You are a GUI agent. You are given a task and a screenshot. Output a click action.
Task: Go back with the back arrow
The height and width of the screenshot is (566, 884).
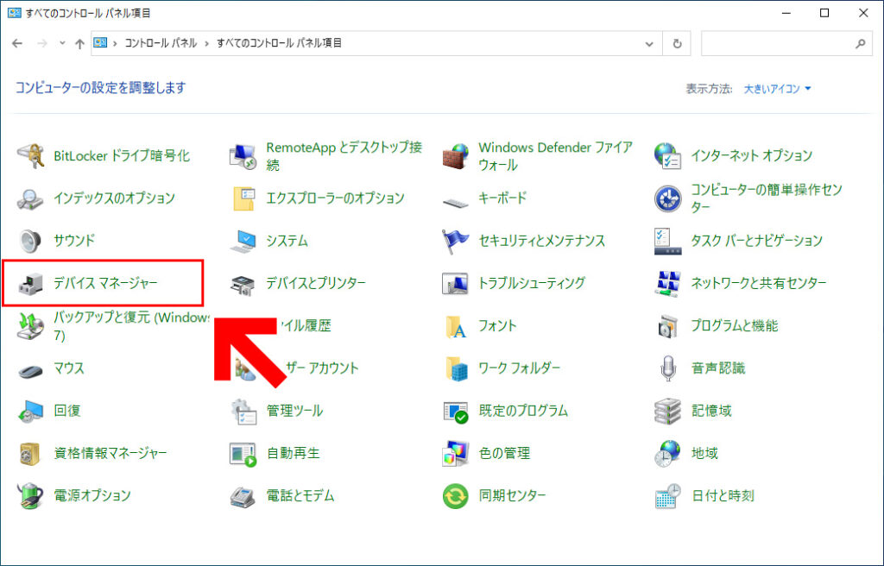(x=17, y=43)
